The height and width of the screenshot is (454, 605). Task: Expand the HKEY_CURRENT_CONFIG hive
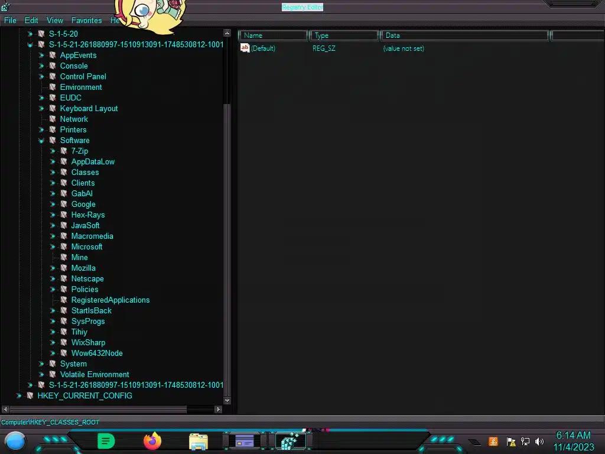pyautogui.click(x=18, y=395)
